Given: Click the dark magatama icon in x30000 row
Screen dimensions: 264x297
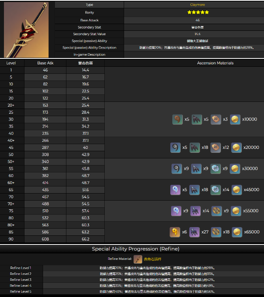Looking at the screenshot, I should click(177, 169).
